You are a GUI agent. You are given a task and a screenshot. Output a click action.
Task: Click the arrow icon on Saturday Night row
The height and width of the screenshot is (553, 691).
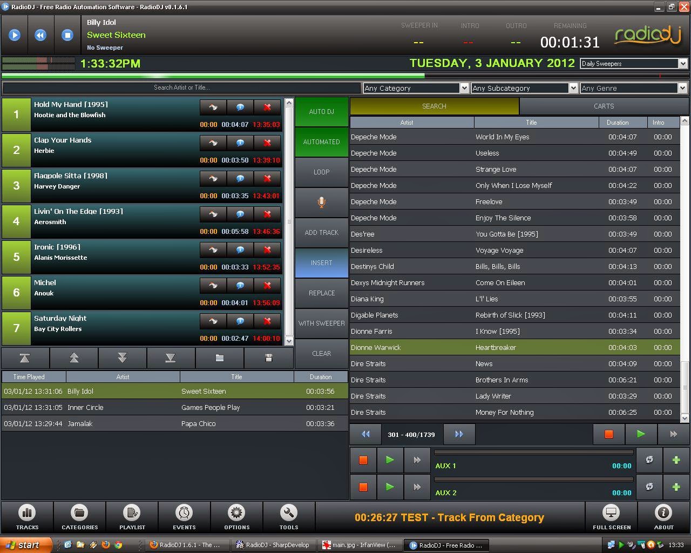point(213,321)
